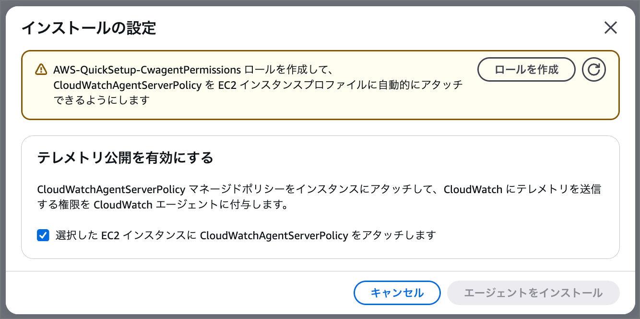Click the エージェントをインストール button

tap(533, 293)
